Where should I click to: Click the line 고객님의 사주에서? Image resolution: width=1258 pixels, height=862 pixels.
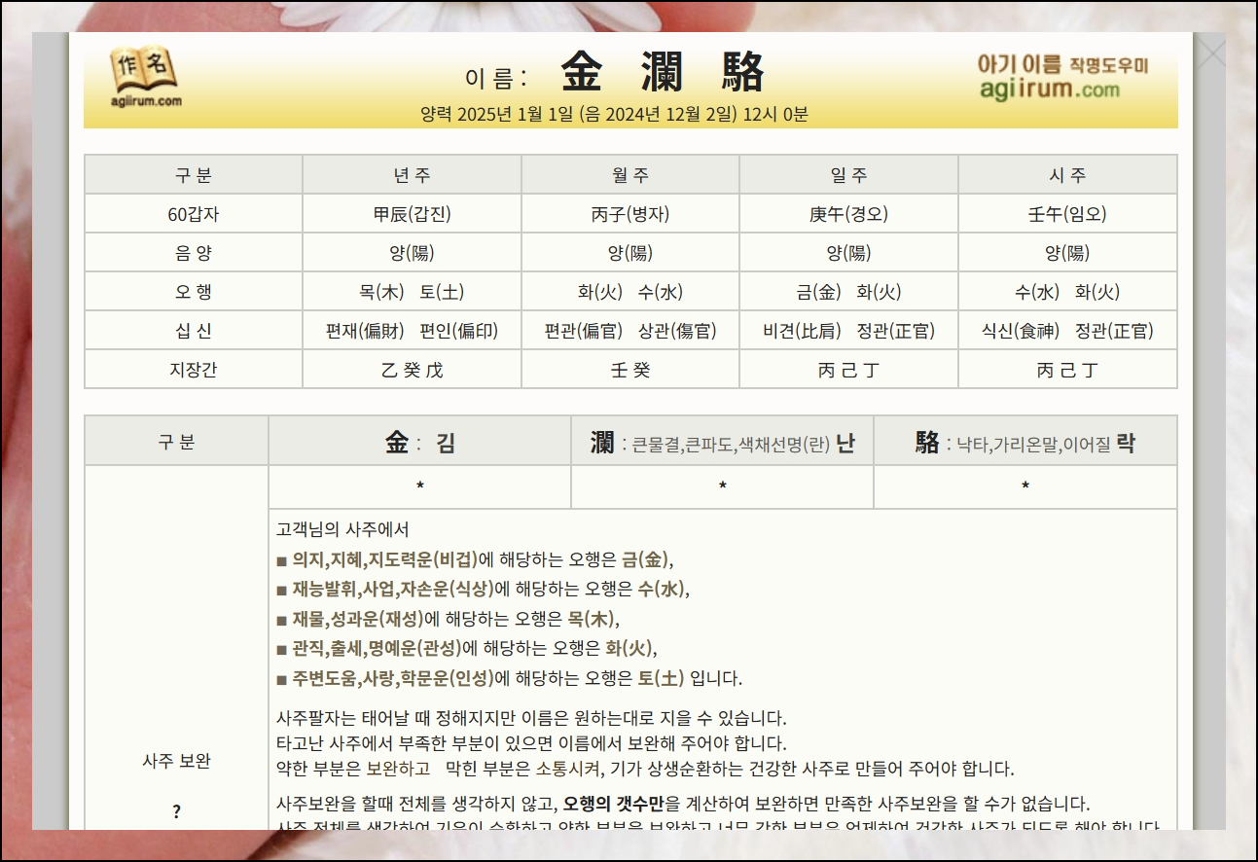point(342,529)
